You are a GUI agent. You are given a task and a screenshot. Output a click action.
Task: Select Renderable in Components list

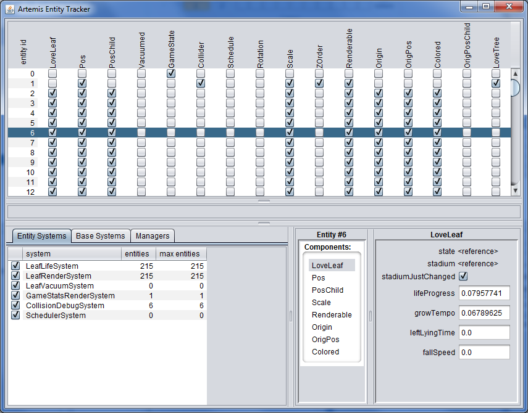click(332, 315)
